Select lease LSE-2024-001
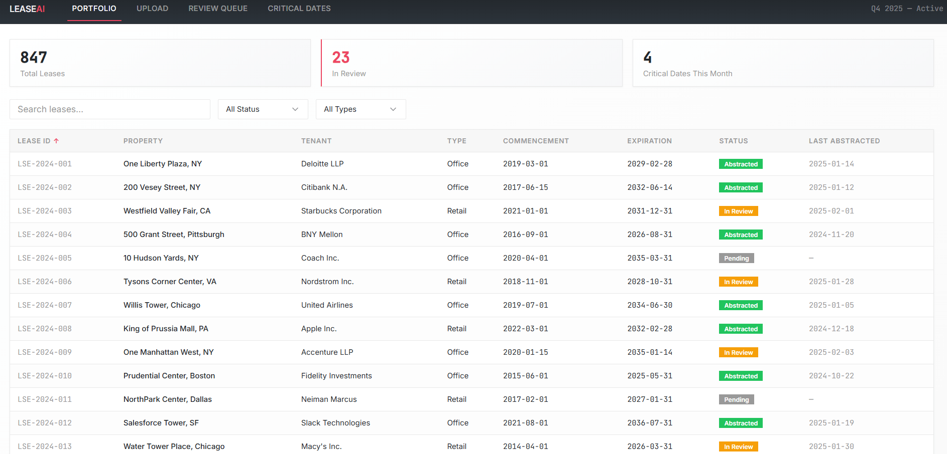Screen dimensions: 947x454 (x=45, y=164)
